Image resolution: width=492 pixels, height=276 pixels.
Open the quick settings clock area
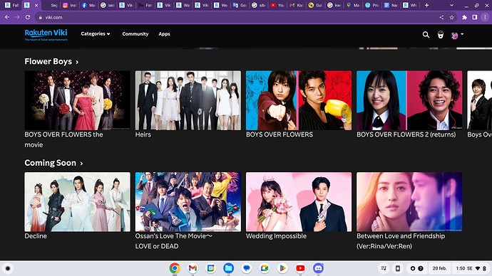[471, 268]
